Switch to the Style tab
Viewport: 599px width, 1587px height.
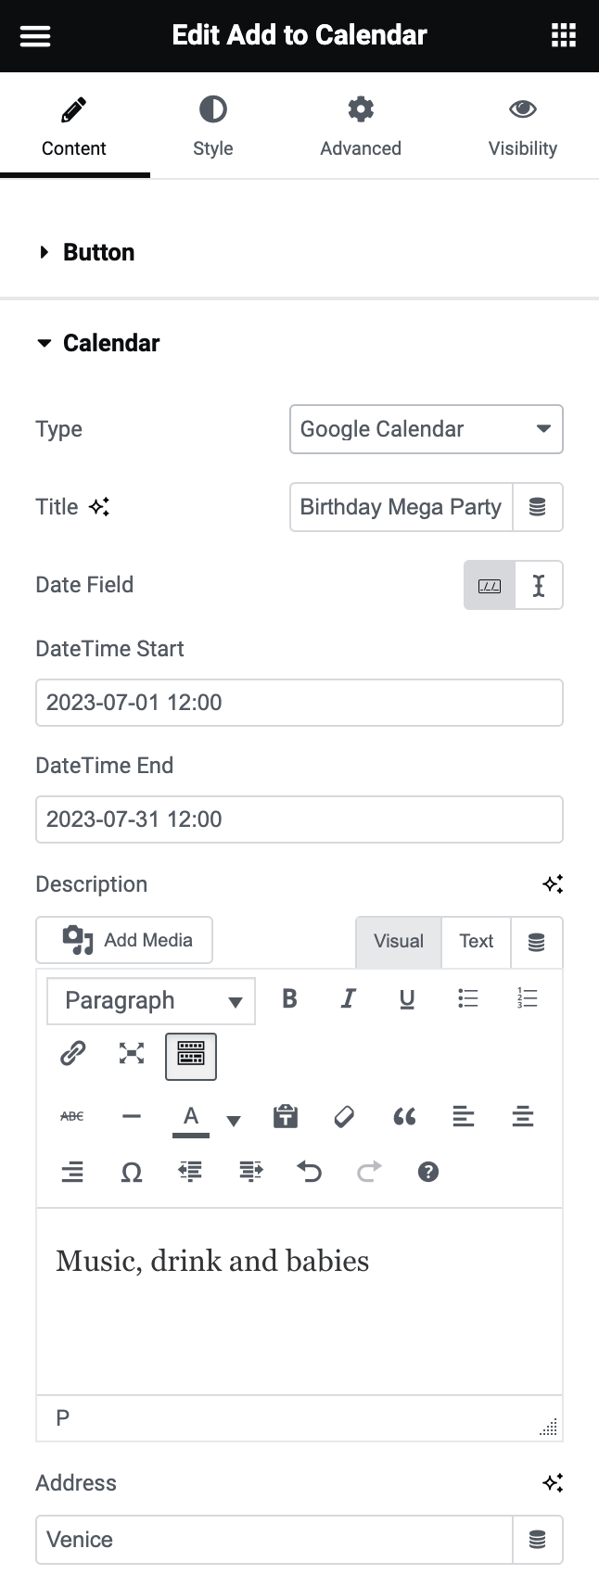click(x=212, y=126)
